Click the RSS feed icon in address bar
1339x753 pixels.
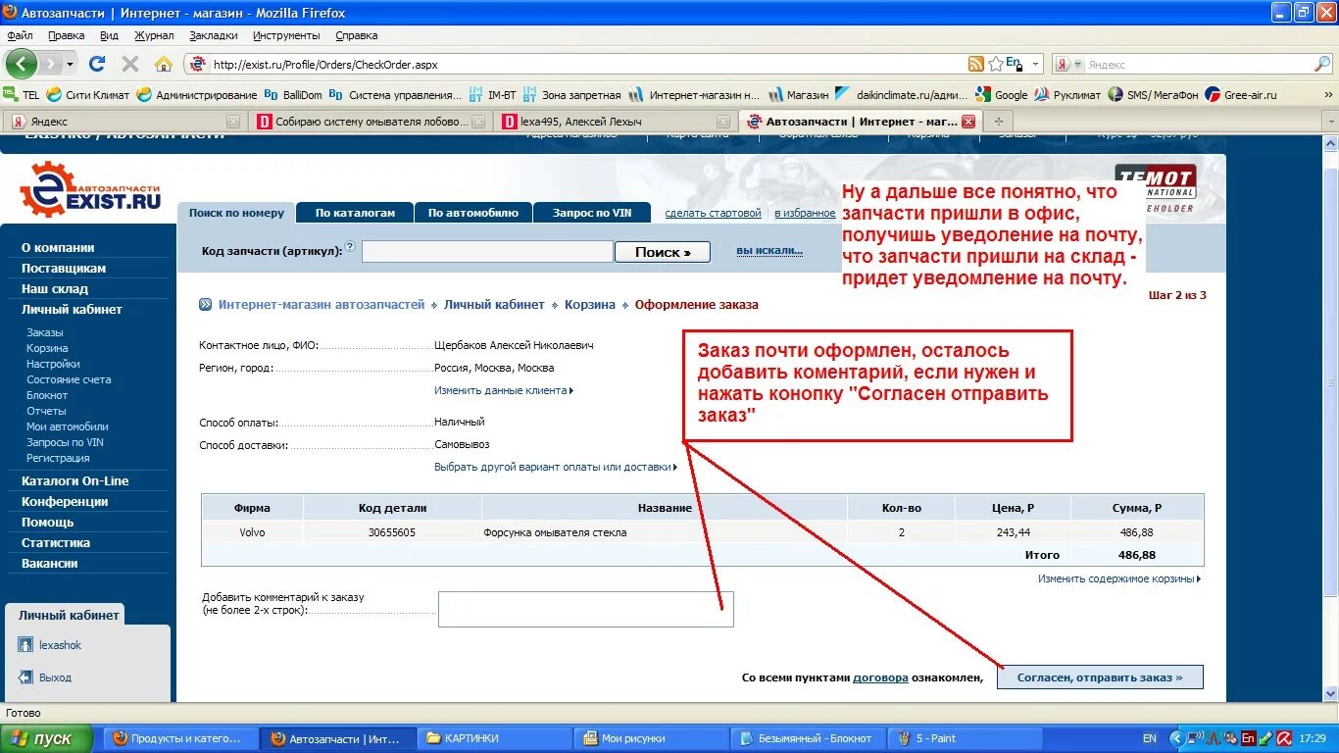click(976, 64)
